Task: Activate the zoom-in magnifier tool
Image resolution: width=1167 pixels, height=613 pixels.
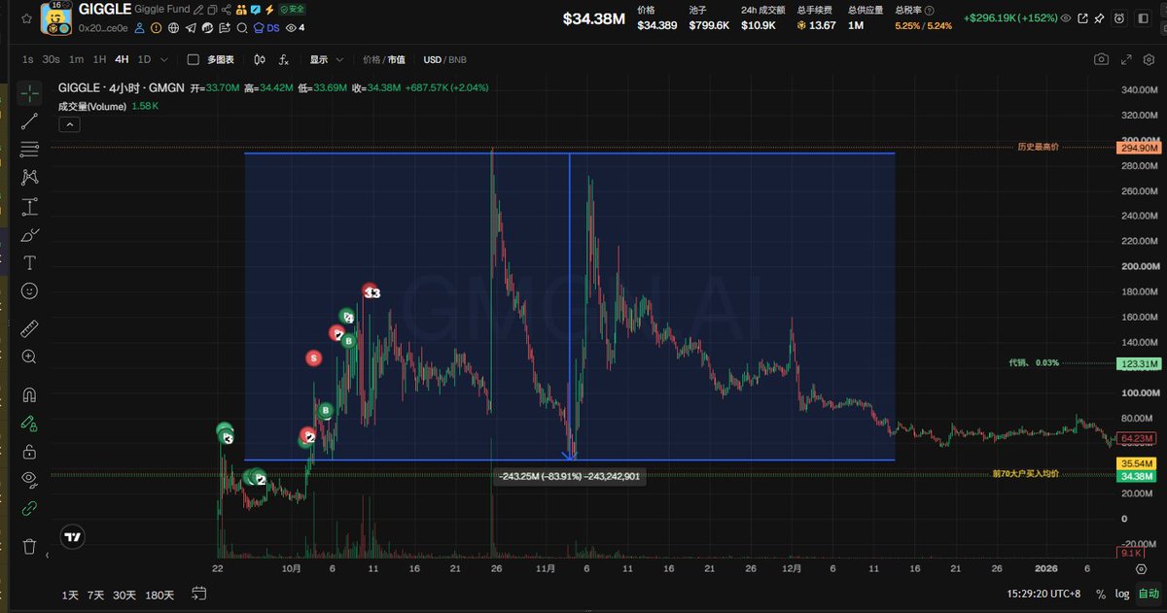Action: [x=29, y=357]
